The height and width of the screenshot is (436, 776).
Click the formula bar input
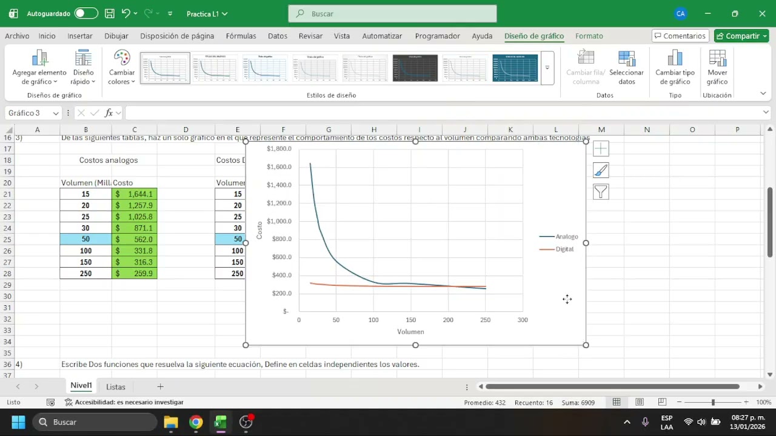tap(443, 113)
